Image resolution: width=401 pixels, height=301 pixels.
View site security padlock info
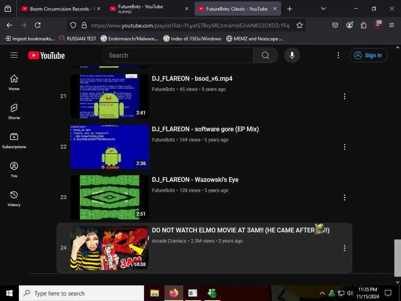[x=84, y=25]
